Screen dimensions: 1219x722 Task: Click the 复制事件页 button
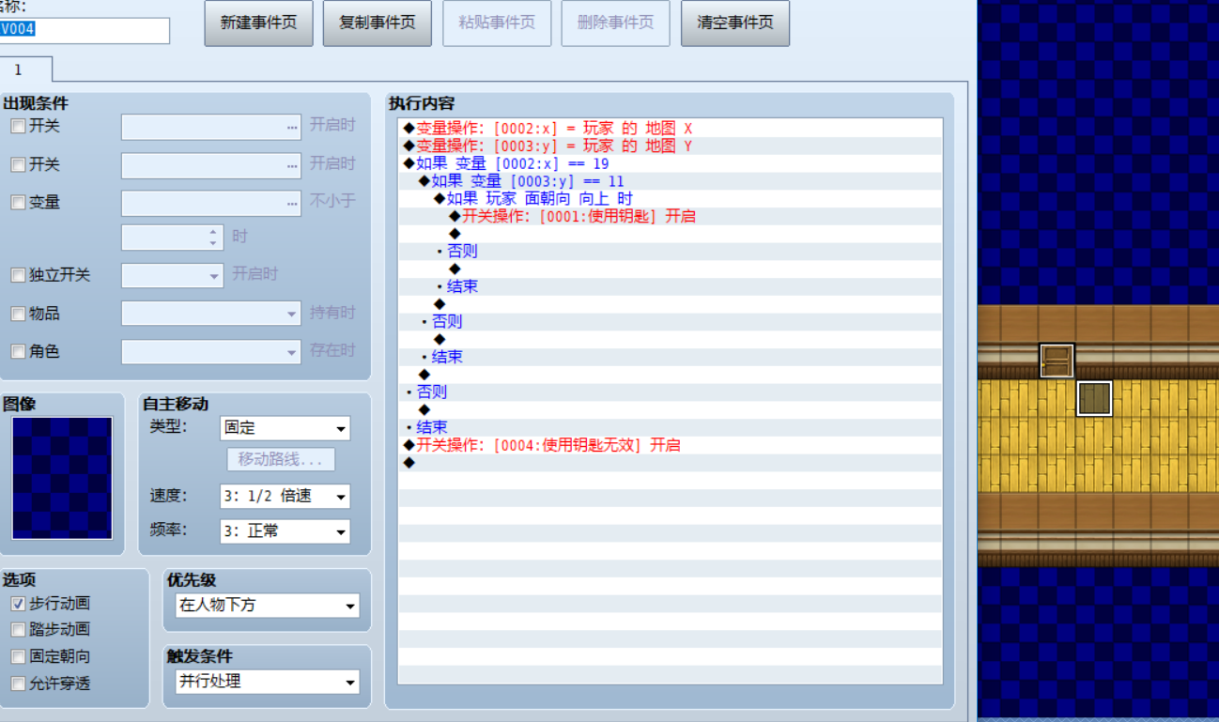click(x=377, y=23)
